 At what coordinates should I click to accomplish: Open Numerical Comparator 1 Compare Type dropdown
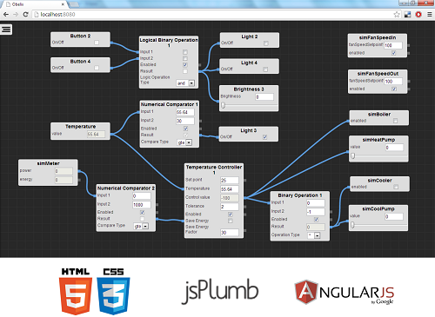(x=184, y=142)
